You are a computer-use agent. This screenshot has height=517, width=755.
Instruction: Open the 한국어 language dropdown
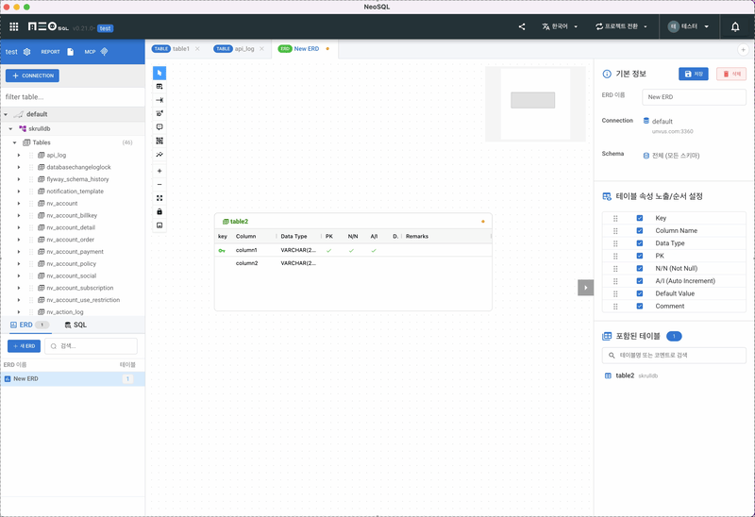point(561,26)
